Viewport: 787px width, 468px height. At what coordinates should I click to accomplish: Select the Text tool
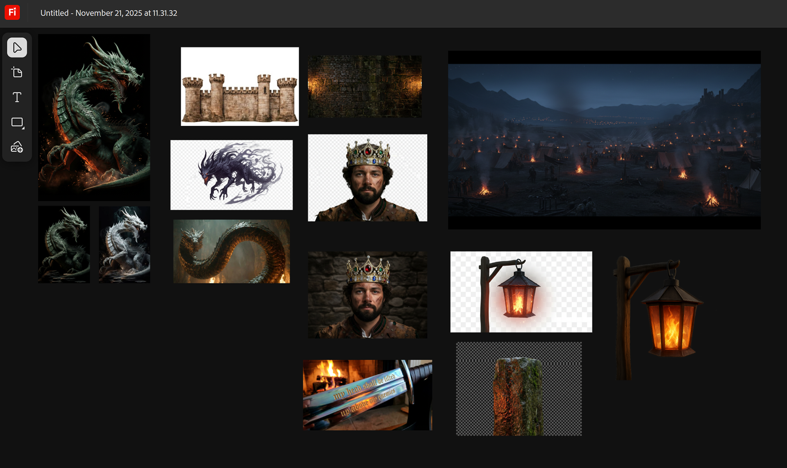coord(17,97)
